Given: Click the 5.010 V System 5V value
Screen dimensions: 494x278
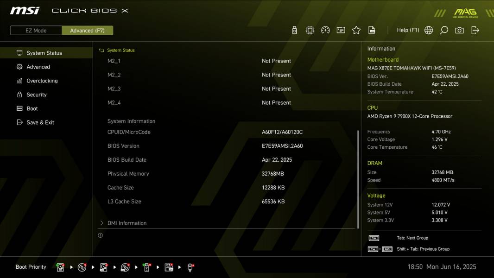Looking at the screenshot, I should pyautogui.click(x=439, y=213).
